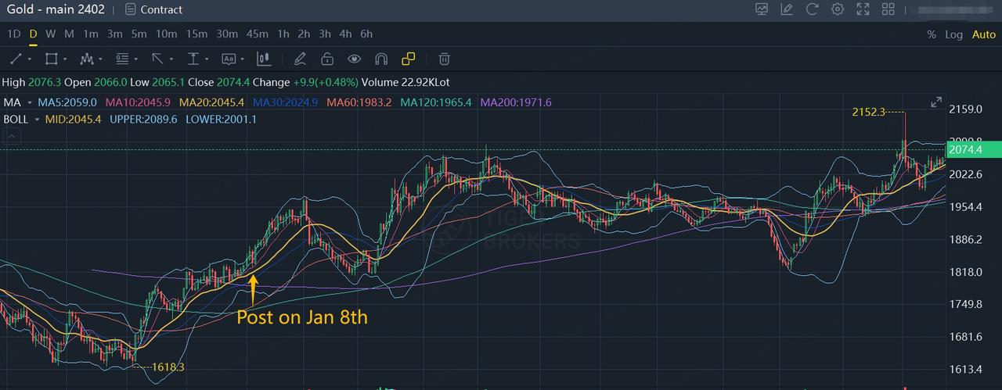Select the Fibonacci levels tool icon
This screenshot has width=1002, height=390.
click(x=122, y=59)
